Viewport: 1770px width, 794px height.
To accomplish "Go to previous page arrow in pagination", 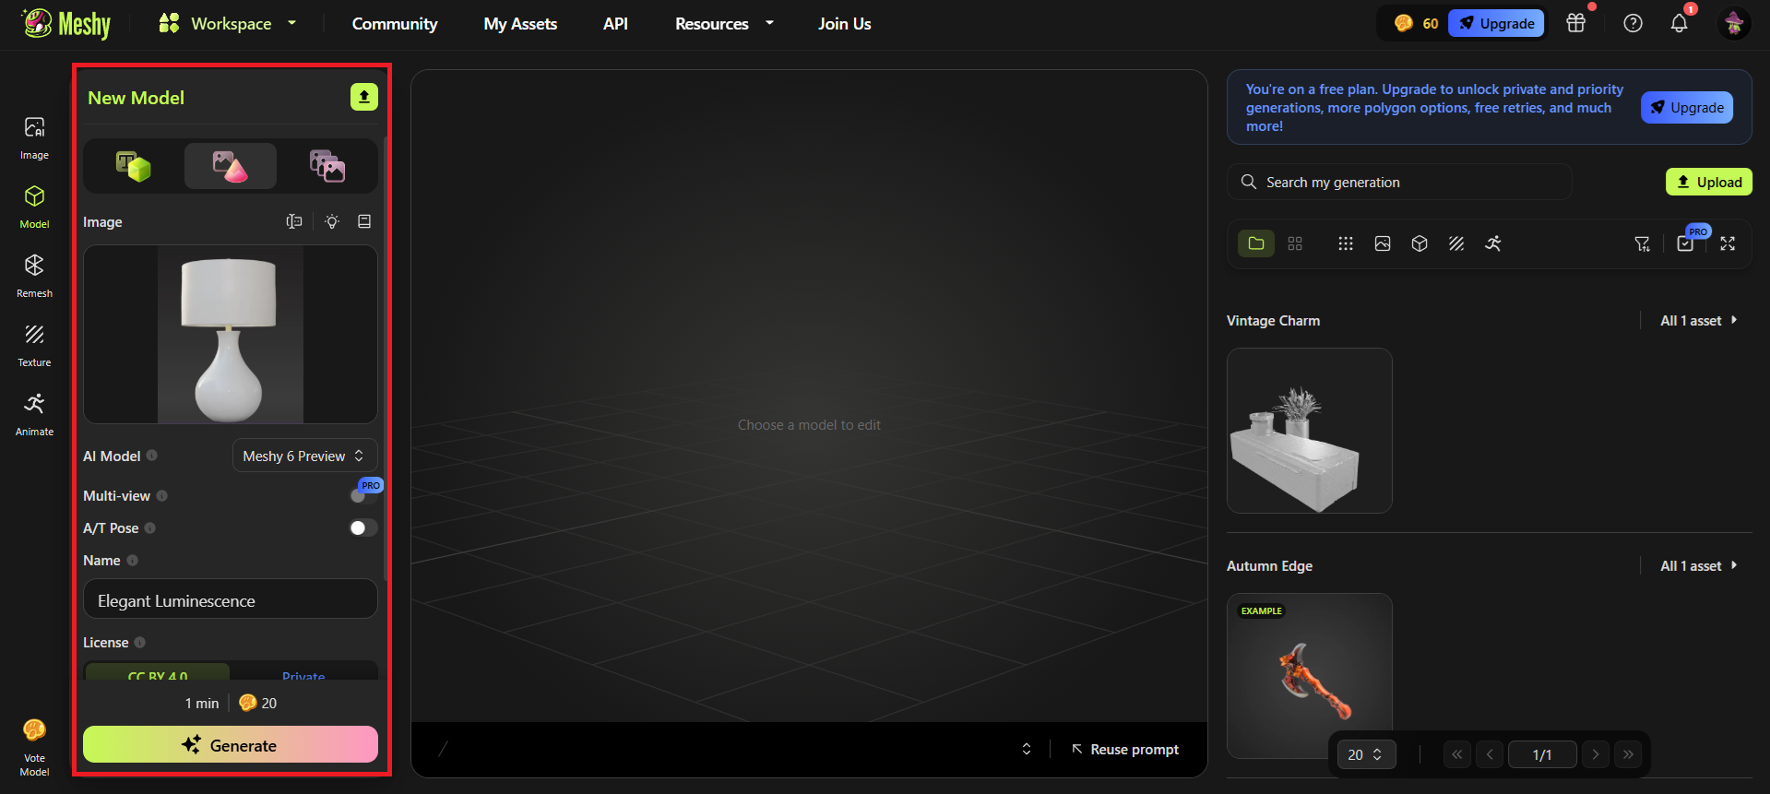I will (1490, 754).
